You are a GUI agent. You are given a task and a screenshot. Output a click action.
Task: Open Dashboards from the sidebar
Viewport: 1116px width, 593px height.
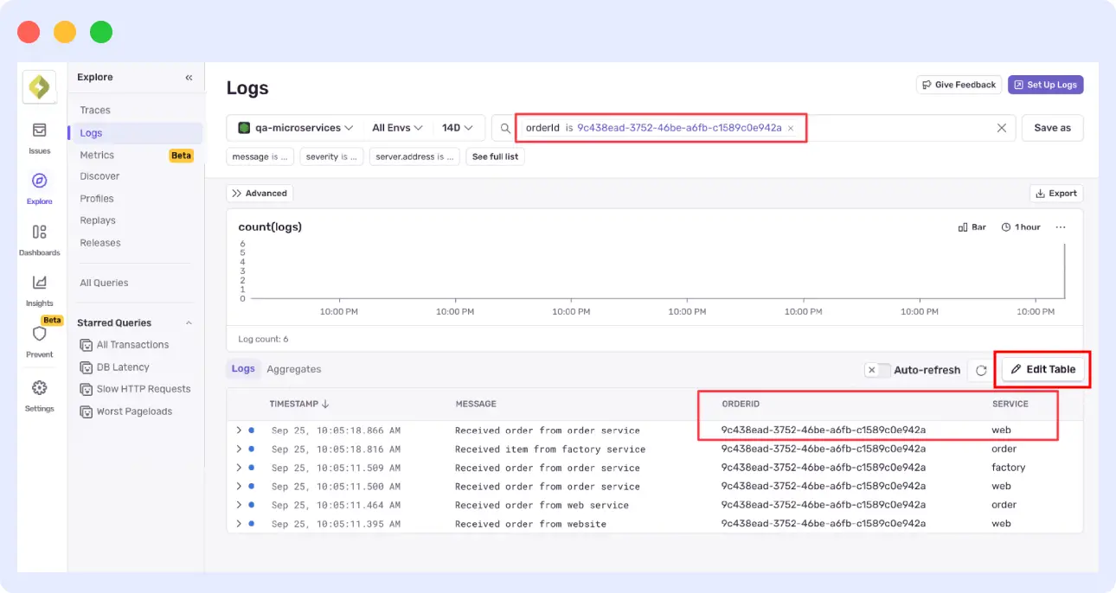pos(39,239)
